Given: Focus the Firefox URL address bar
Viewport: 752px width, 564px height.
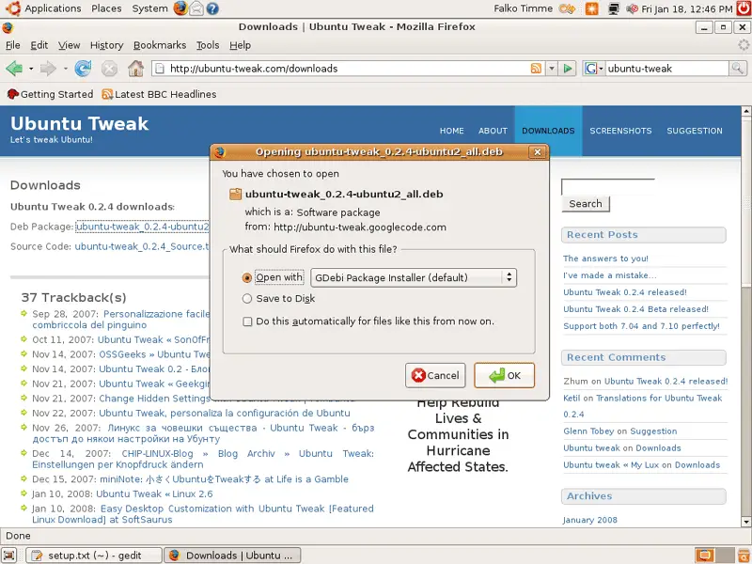Looking at the screenshot, I should pos(347,69).
